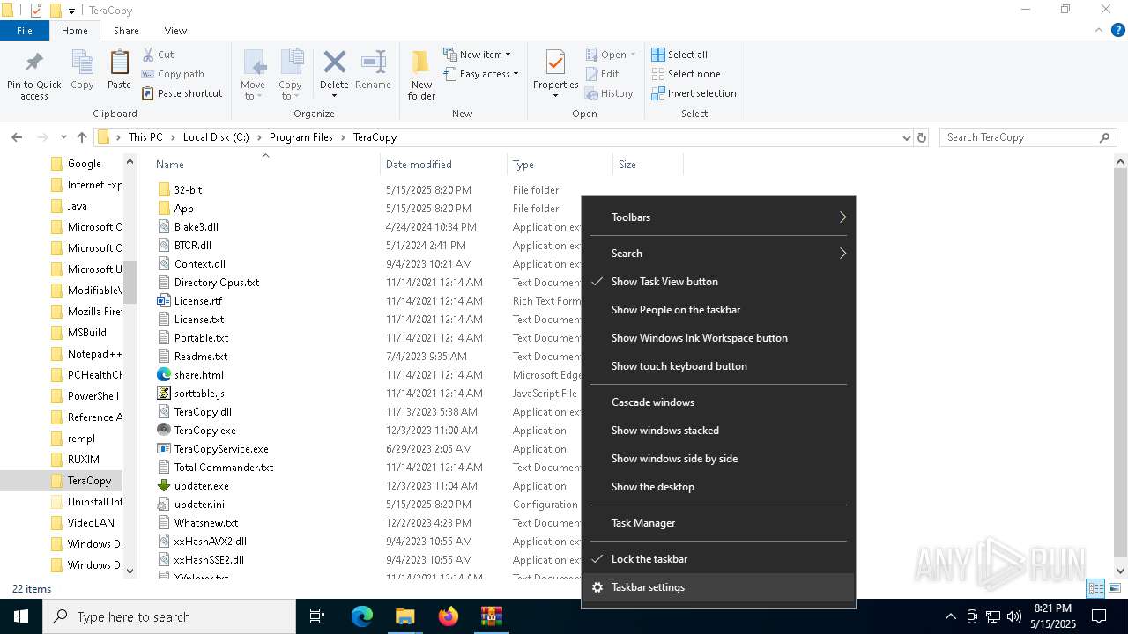The width and height of the screenshot is (1128, 634).
Task: Click Select none in the ribbon
Action: point(686,74)
